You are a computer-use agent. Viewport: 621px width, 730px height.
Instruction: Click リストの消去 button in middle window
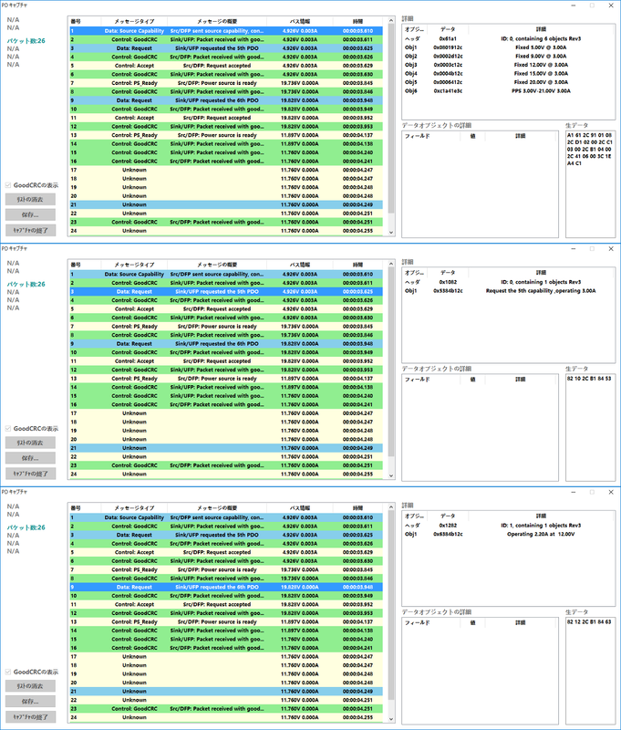pos(30,443)
